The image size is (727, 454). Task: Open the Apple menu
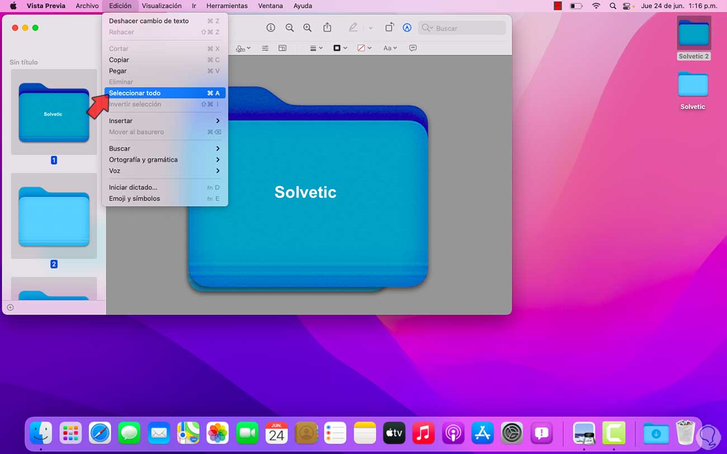[13, 6]
